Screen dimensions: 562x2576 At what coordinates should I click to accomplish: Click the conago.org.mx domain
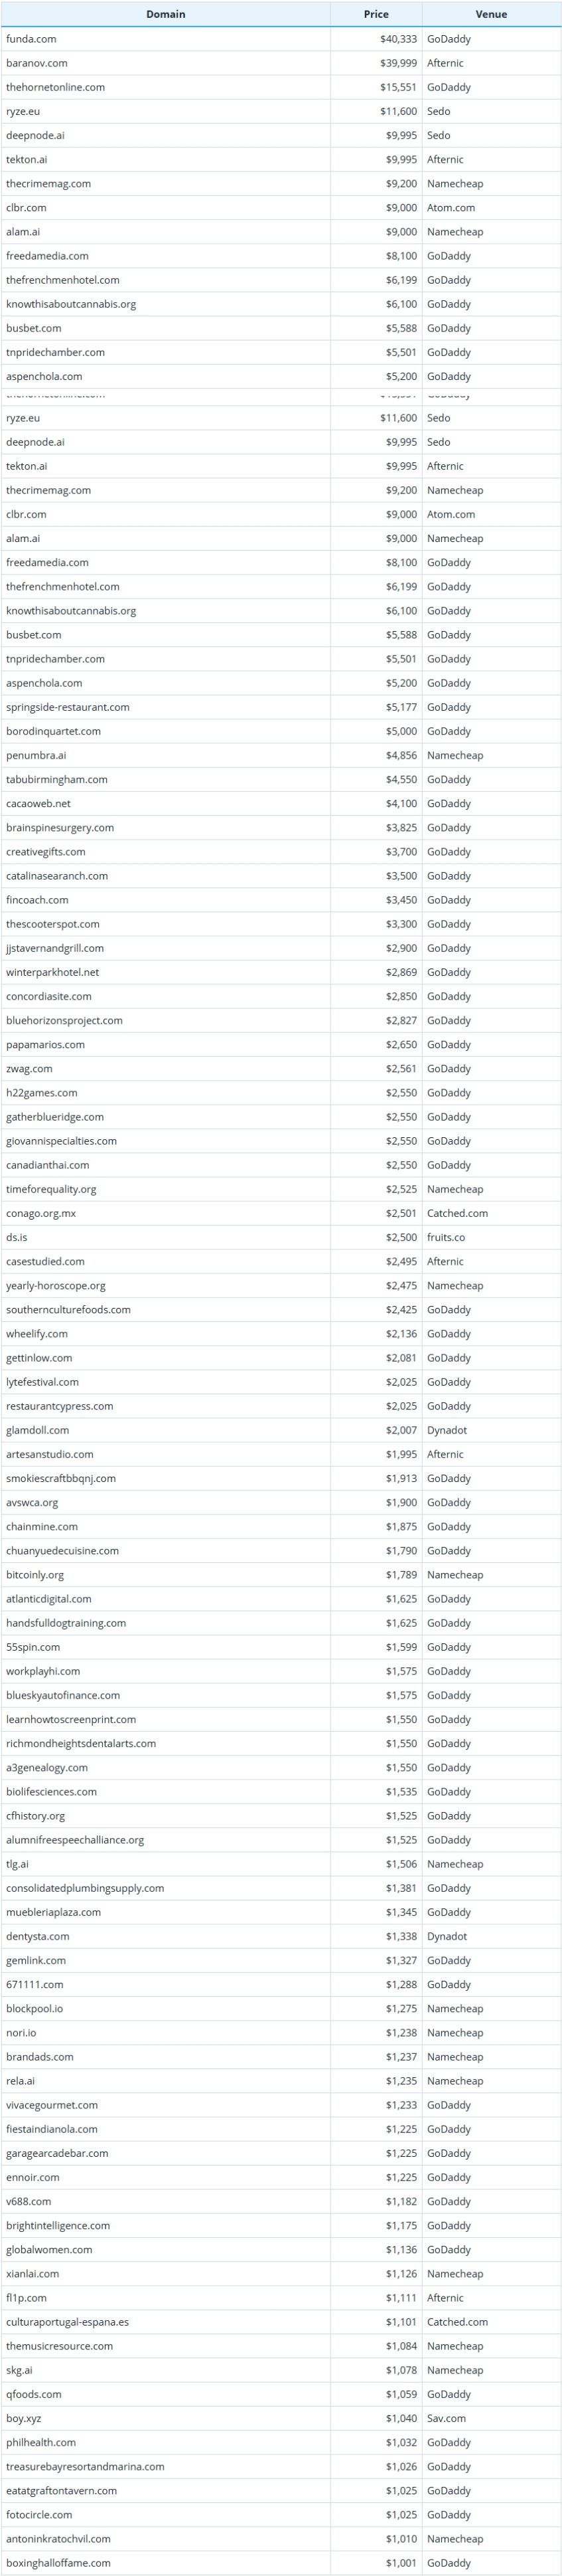(x=41, y=1213)
